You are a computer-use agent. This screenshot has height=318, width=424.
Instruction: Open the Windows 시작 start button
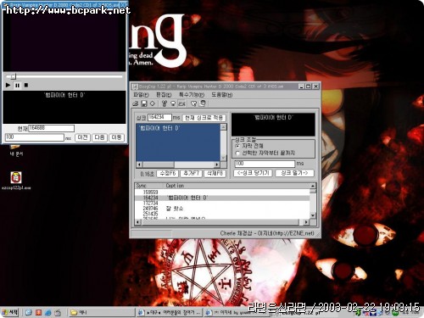pyautogui.click(x=10, y=312)
